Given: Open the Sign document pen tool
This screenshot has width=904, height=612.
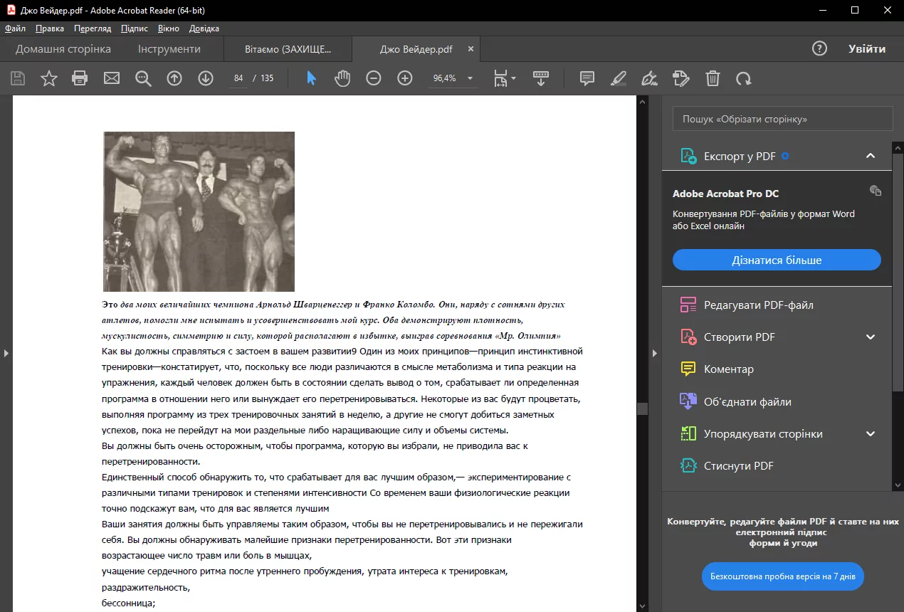Looking at the screenshot, I should [x=649, y=78].
